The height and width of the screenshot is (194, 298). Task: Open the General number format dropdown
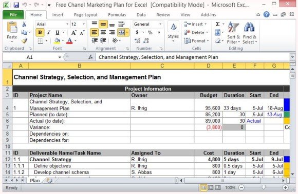pos(147,24)
